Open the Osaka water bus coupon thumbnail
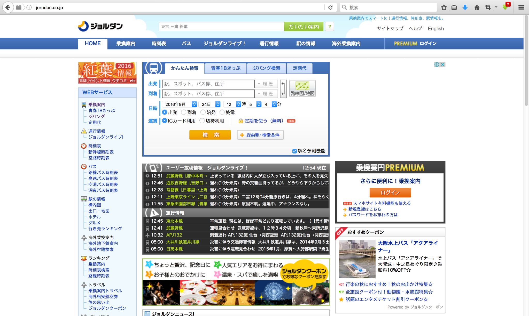Viewport: 529px width, 316px height. pyautogui.click(x=357, y=259)
